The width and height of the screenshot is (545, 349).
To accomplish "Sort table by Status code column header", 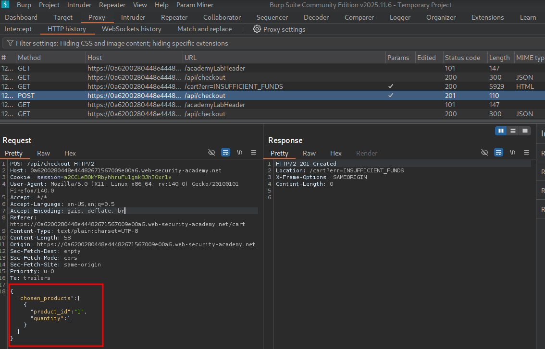I will coord(465,58).
